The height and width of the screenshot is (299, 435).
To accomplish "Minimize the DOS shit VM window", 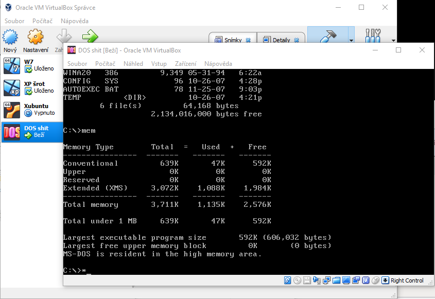I will (375, 50).
